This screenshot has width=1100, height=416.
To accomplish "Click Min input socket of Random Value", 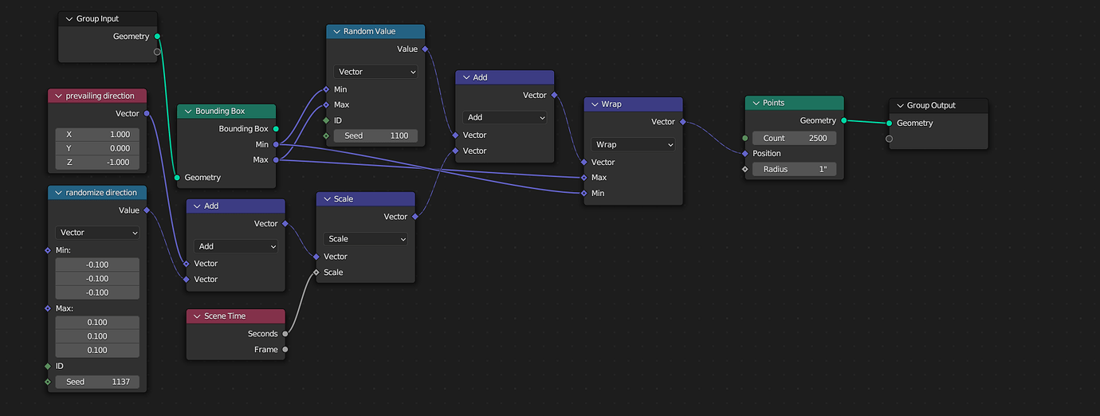I will tap(326, 89).
